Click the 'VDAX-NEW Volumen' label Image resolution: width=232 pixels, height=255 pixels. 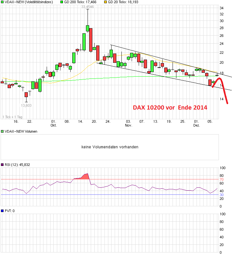pos(21,131)
